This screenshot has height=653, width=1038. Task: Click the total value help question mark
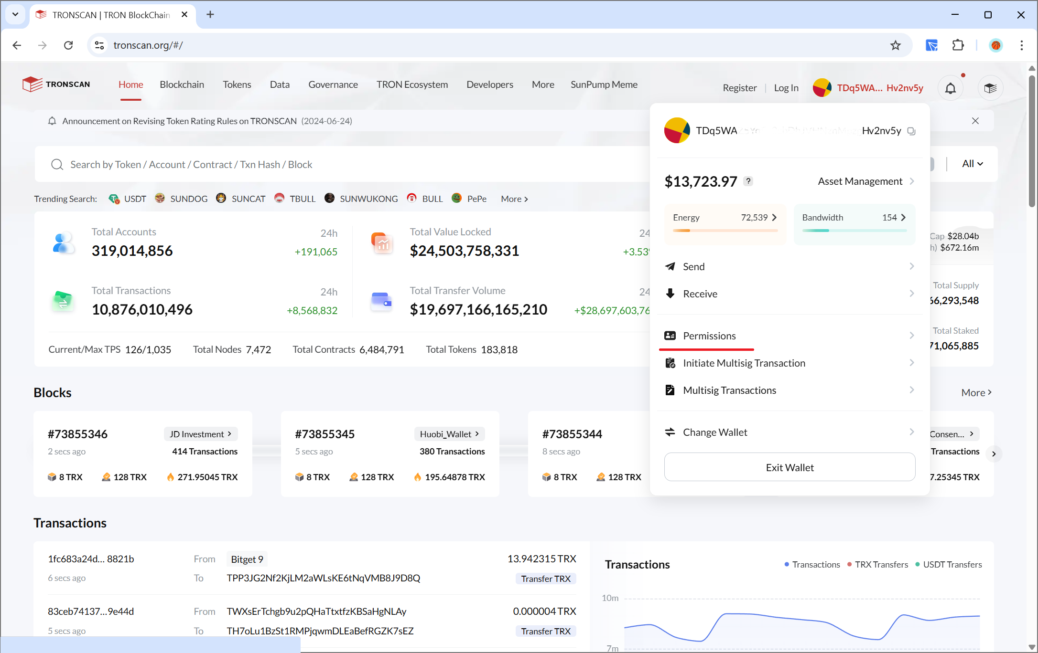(748, 181)
